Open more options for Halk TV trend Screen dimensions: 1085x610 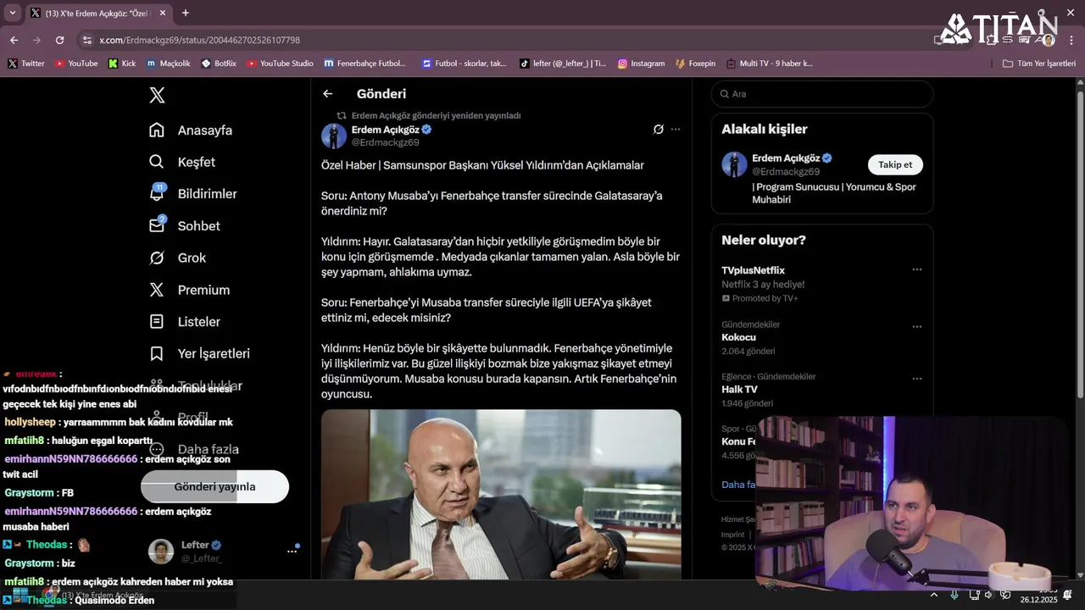click(x=916, y=379)
